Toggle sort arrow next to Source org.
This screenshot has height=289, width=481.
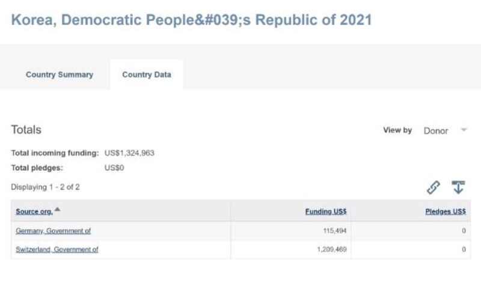(57, 210)
